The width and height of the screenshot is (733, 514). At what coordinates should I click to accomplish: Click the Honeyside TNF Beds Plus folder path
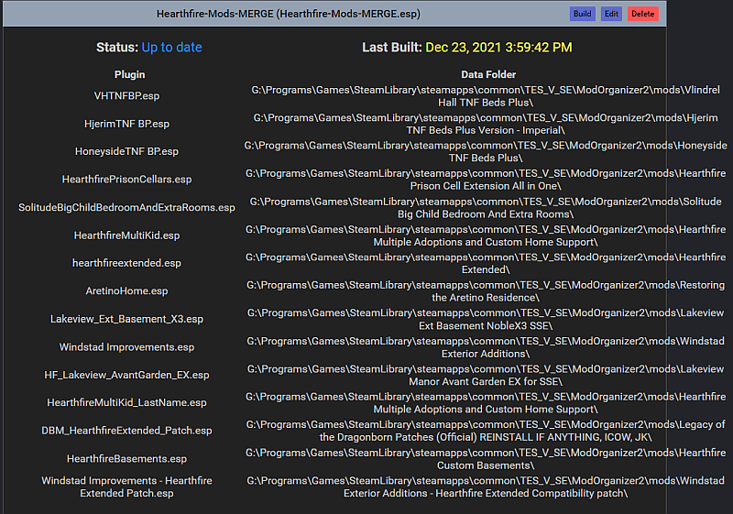pos(486,151)
